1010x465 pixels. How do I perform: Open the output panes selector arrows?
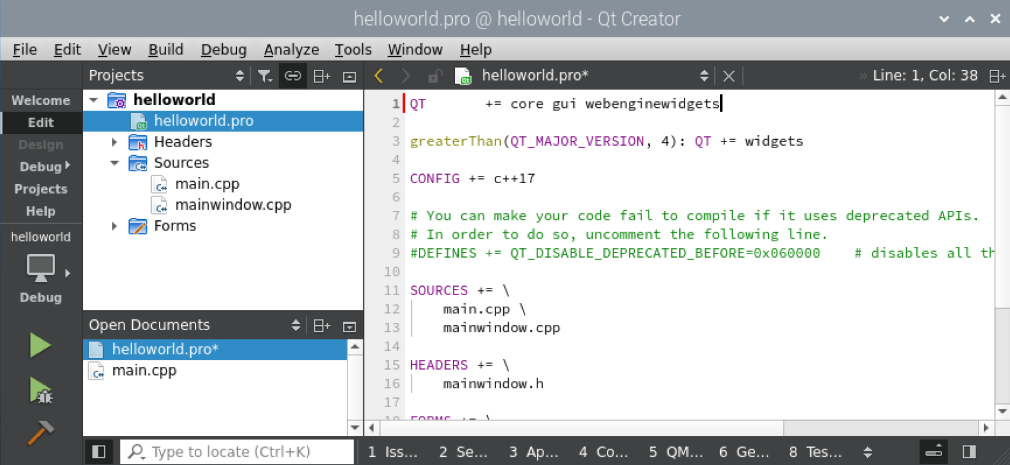868,452
